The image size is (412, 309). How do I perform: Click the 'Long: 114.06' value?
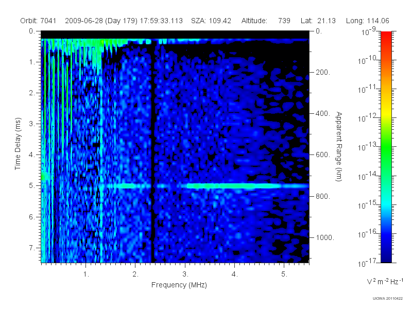(367, 21)
